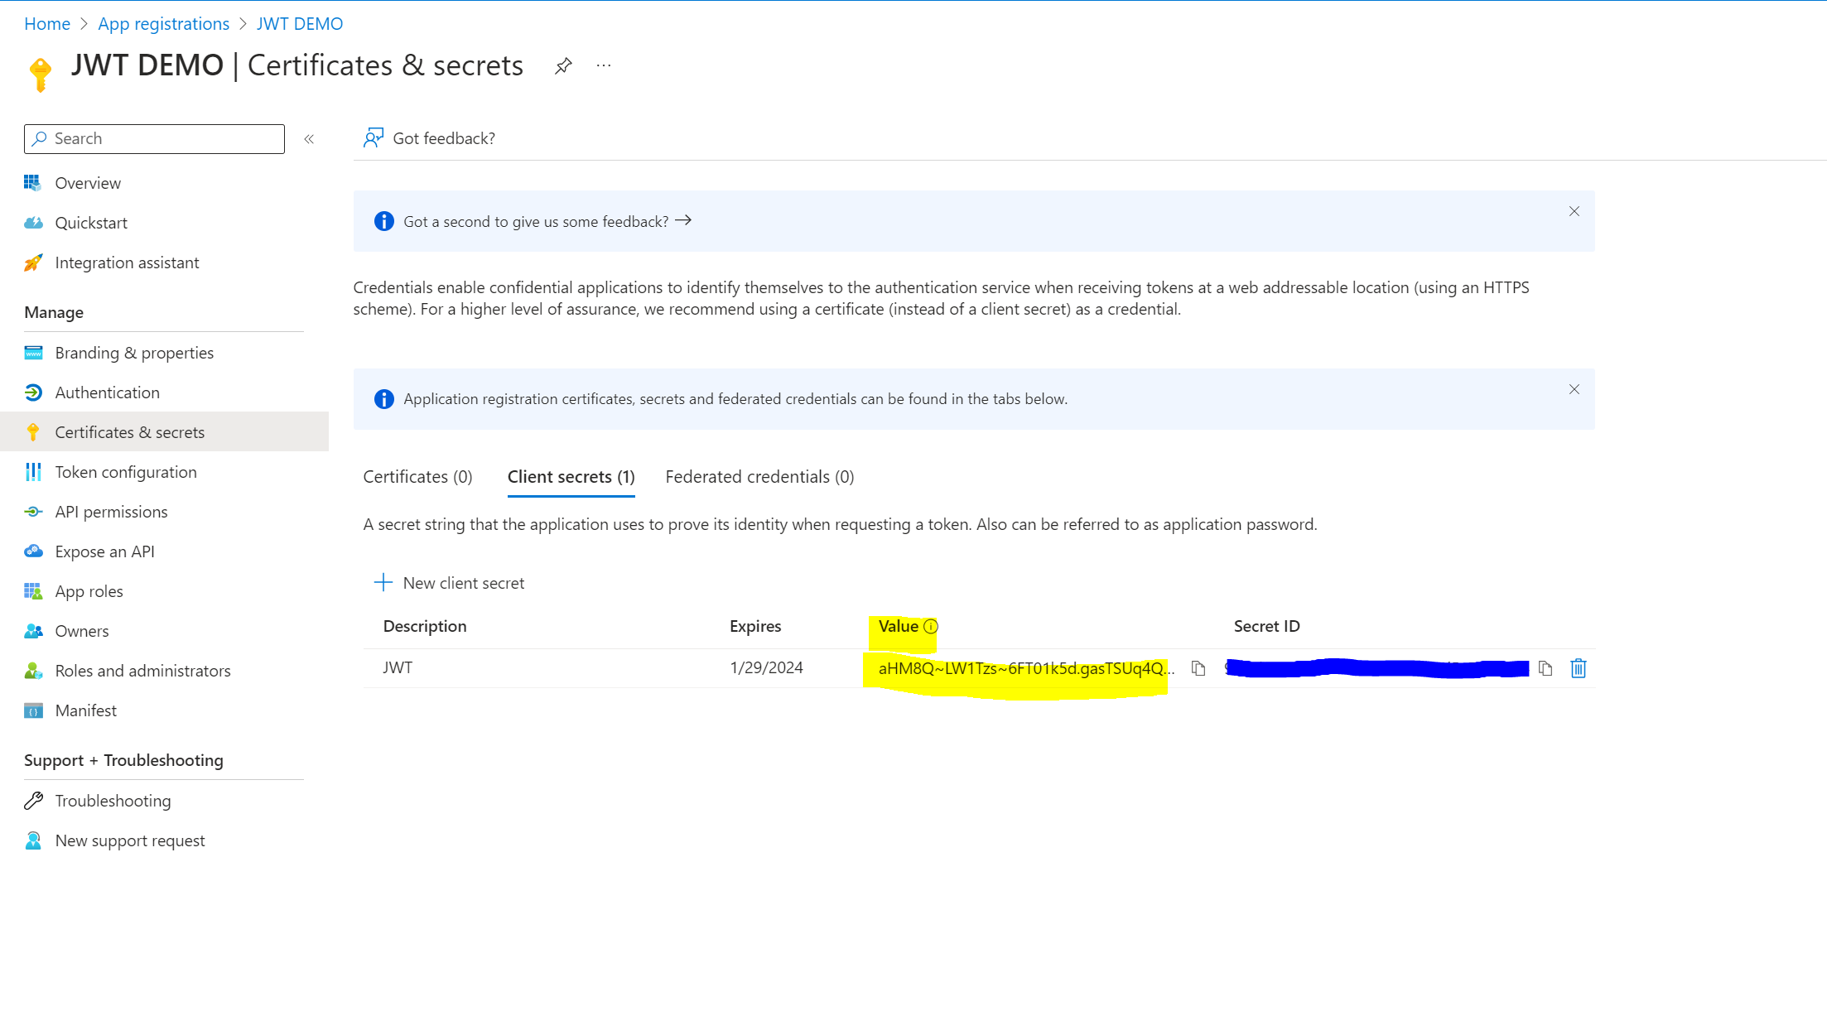Screen dimensions: 1827x1016
Task: Switch to the Certificates tab
Action: (417, 476)
